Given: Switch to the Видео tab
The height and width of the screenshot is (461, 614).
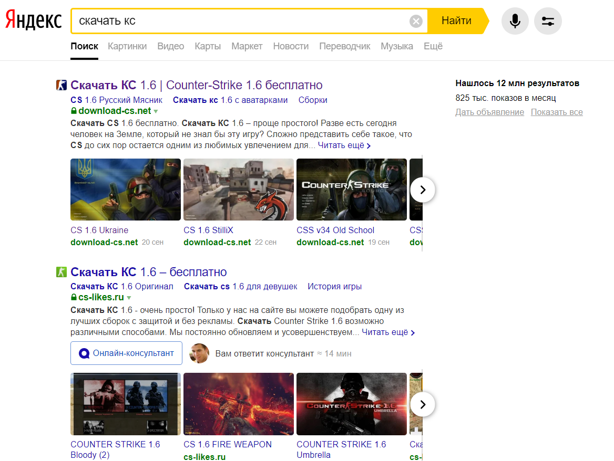Looking at the screenshot, I should pos(171,46).
